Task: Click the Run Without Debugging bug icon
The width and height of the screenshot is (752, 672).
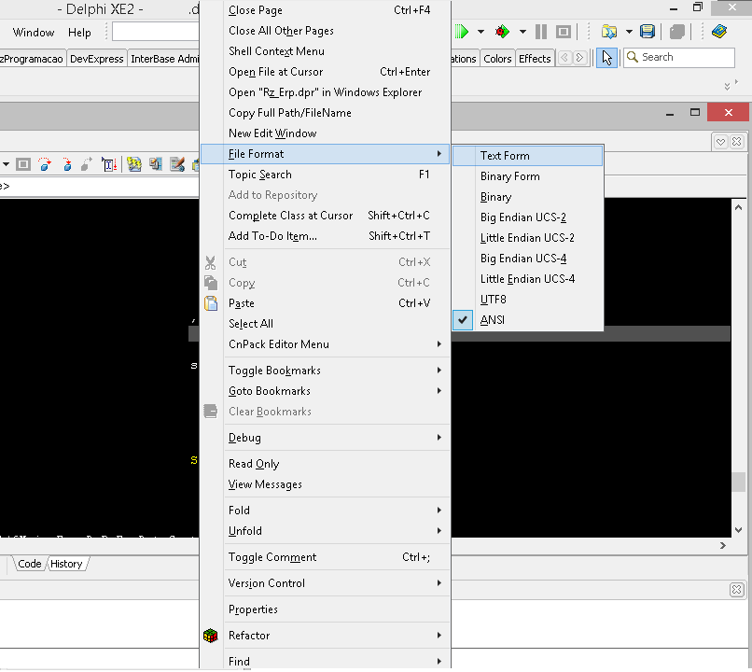Action: coord(502,31)
